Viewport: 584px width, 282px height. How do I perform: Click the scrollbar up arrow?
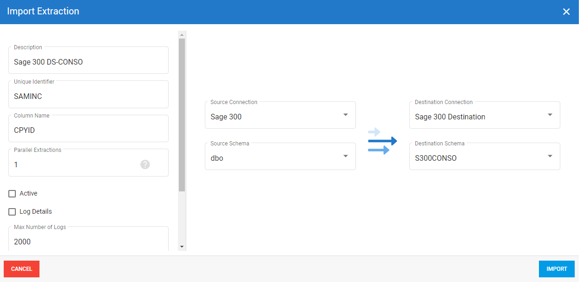pos(182,35)
